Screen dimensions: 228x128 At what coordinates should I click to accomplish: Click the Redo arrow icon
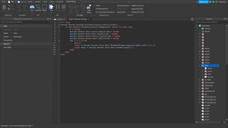(16, 2)
